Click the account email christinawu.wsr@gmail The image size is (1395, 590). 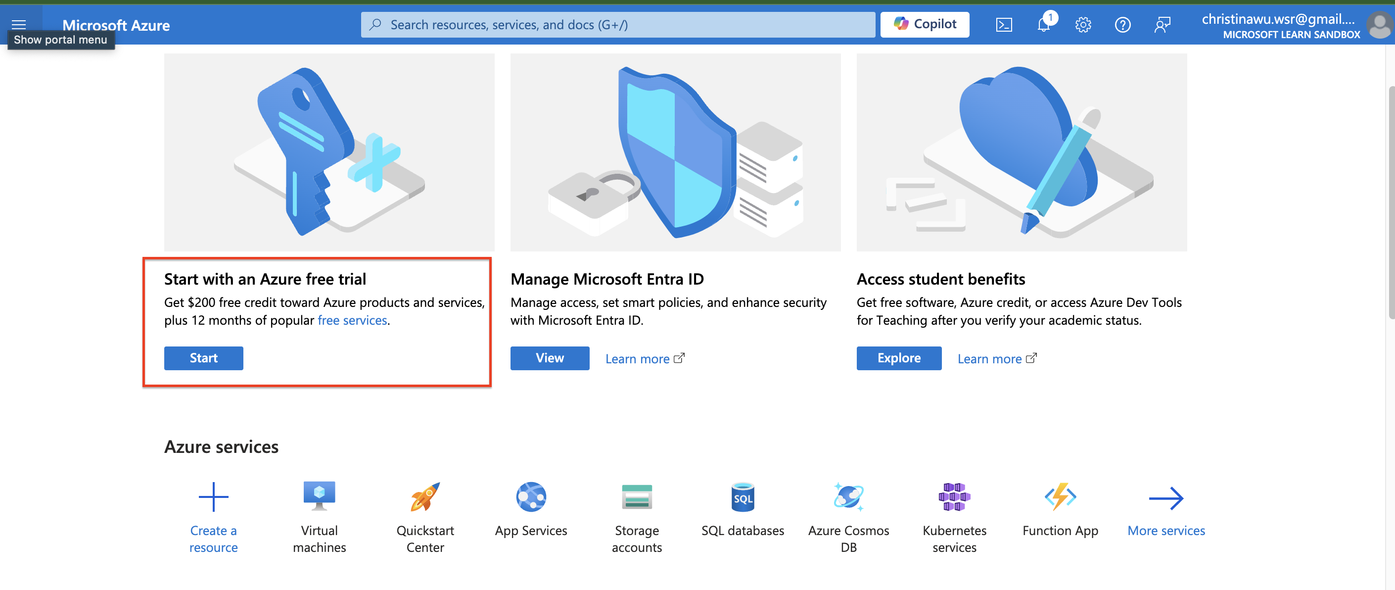(1278, 19)
